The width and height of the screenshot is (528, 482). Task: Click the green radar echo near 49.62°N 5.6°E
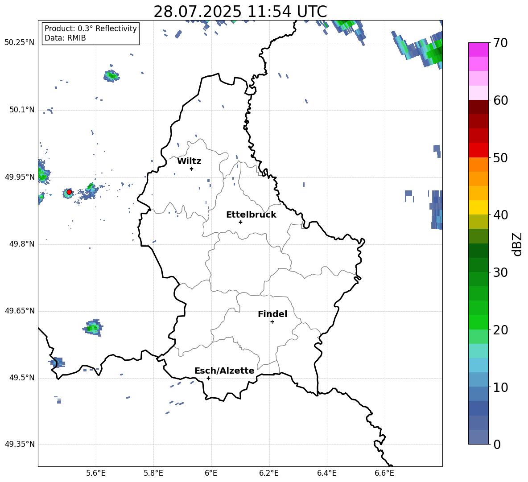[93, 328]
